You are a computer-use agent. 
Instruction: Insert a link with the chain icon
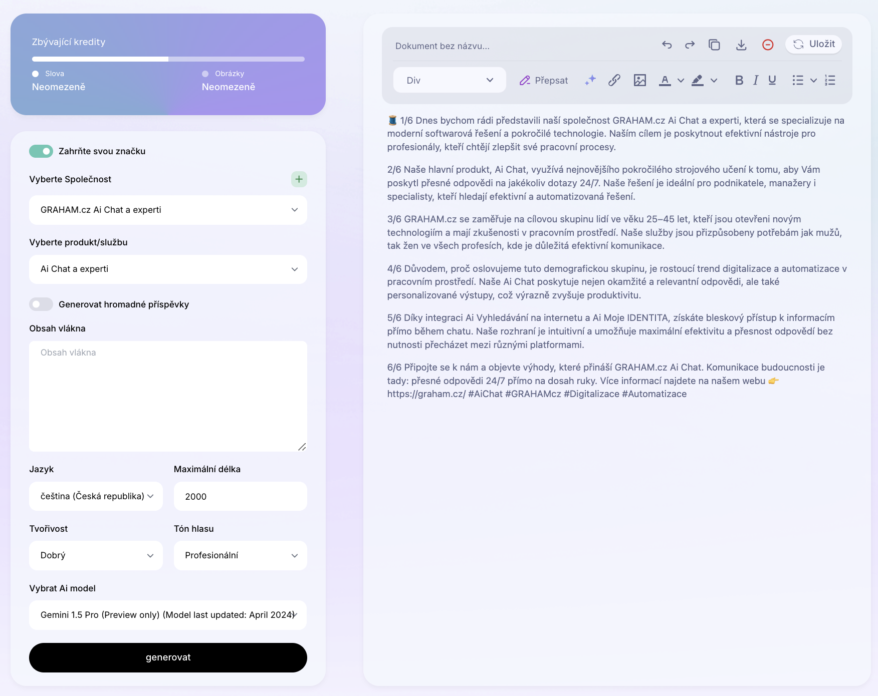point(614,80)
